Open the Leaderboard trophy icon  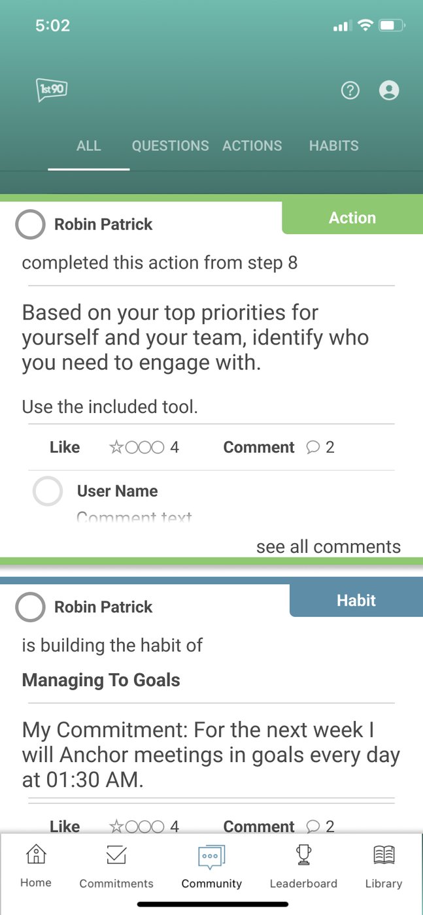coord(303,854)
